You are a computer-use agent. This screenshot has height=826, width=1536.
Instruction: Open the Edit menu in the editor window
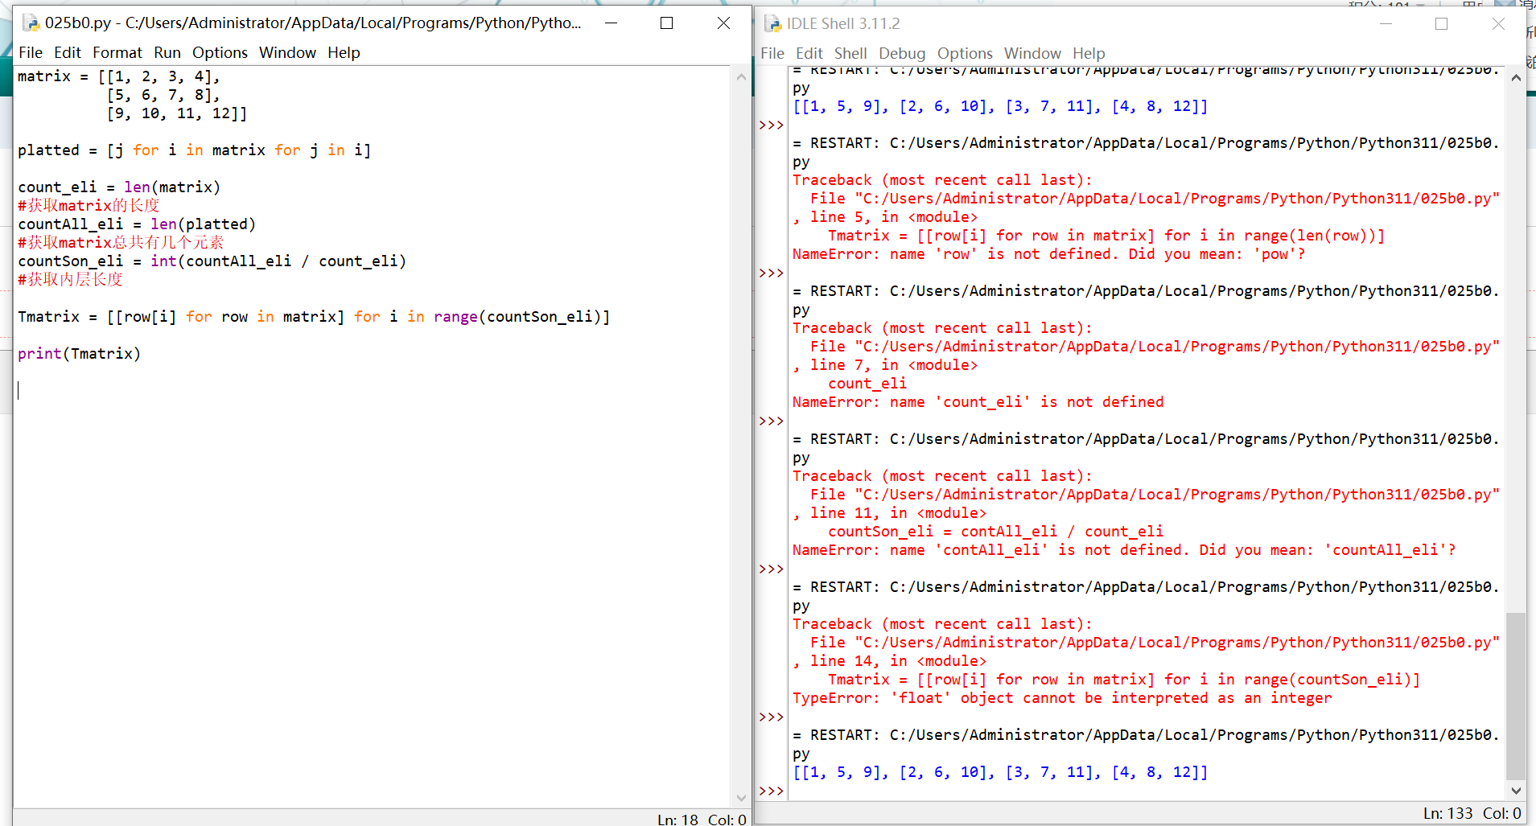click(68, 52)
